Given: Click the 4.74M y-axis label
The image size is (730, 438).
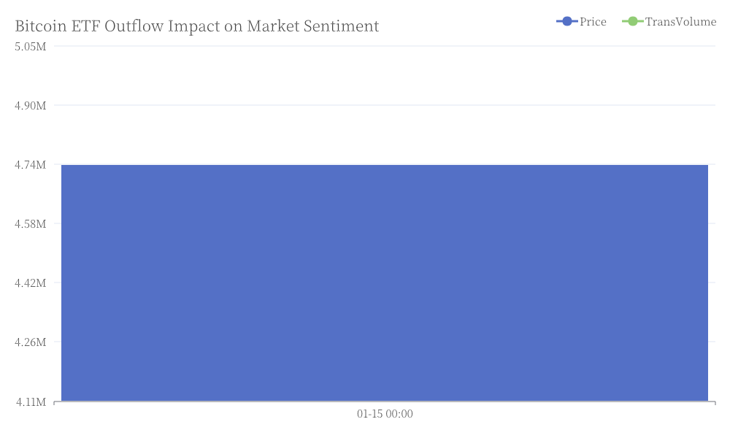Looking at the screenshot, I should (x=30, y=165).
